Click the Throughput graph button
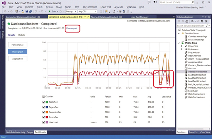This screenshot has height=139, width=212. pos(18,52)
